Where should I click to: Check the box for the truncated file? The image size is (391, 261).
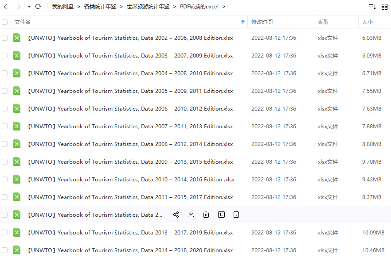(5, 215)
